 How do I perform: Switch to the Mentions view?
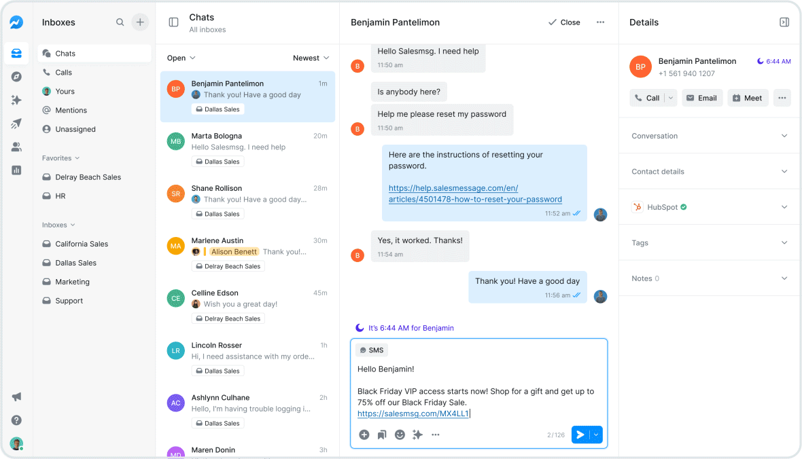pos(70,110)
